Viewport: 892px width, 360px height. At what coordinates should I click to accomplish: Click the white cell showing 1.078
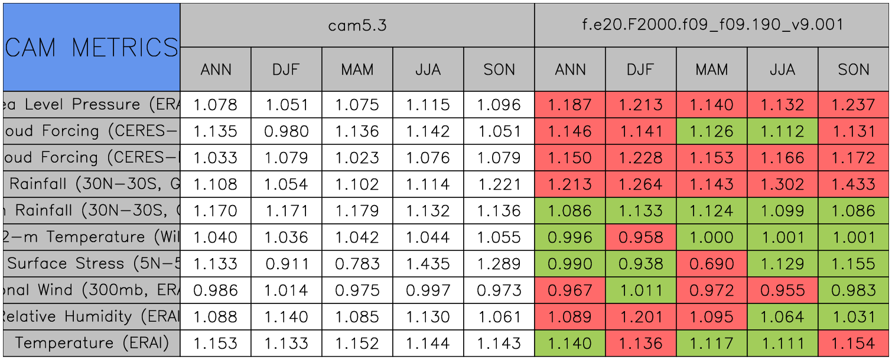coord(216,105)
